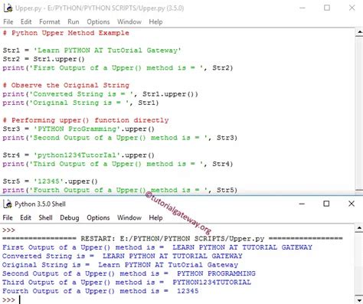
Task: Open Window menu in Python Shell
Action: click(x=129, y=217)
